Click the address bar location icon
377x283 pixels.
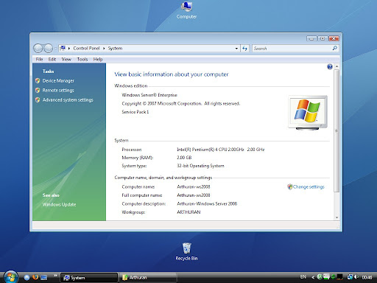63,48
